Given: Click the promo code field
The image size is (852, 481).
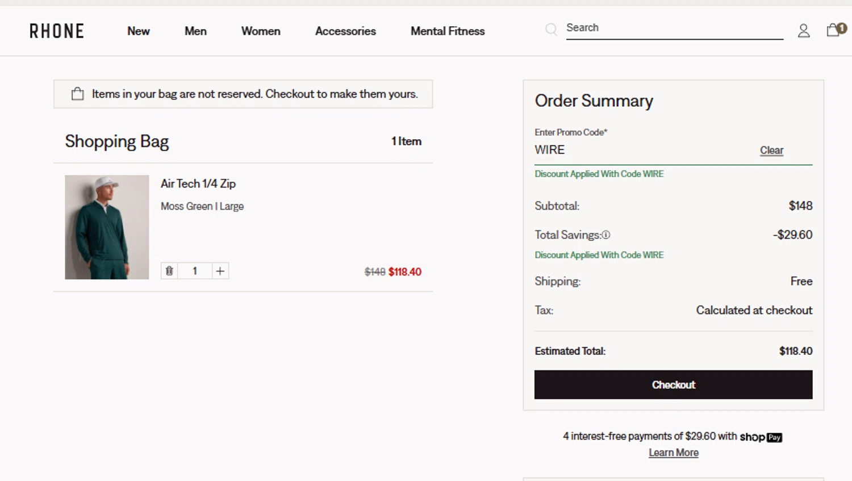Looking at the screenshot, I should [642, 150].
